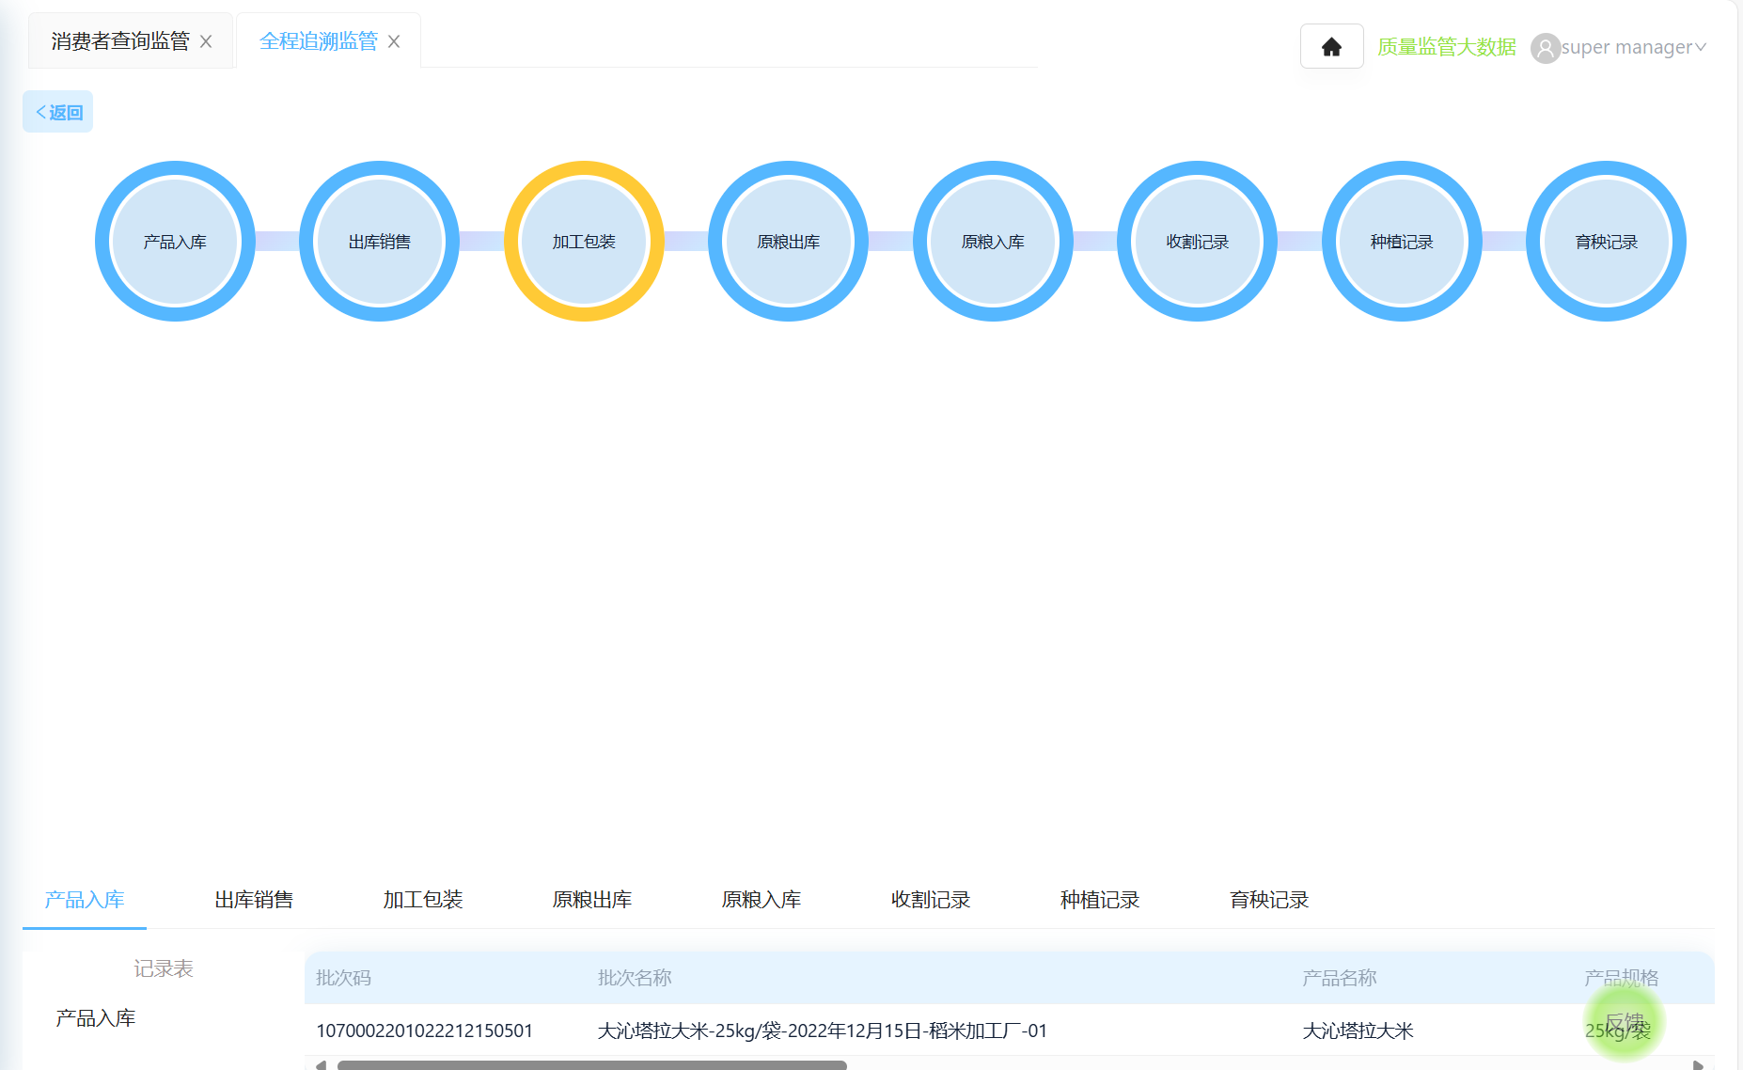Image resolution: width=1743 pixels, height=1070 pixels.
Task: Open the 出库销售 lower tab
Action: 254,900
